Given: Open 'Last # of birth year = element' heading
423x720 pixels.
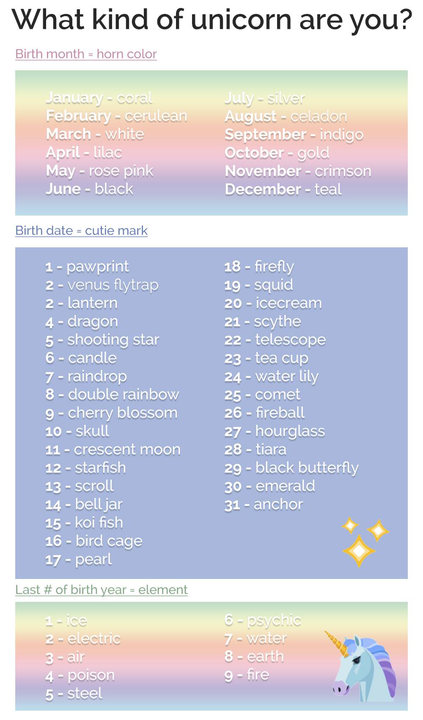Looking at the screenshot, I should (x=101, y=590).
